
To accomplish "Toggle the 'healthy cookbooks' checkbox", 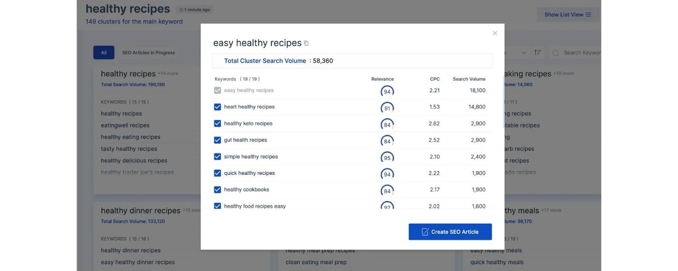I will tap(217, 190).
